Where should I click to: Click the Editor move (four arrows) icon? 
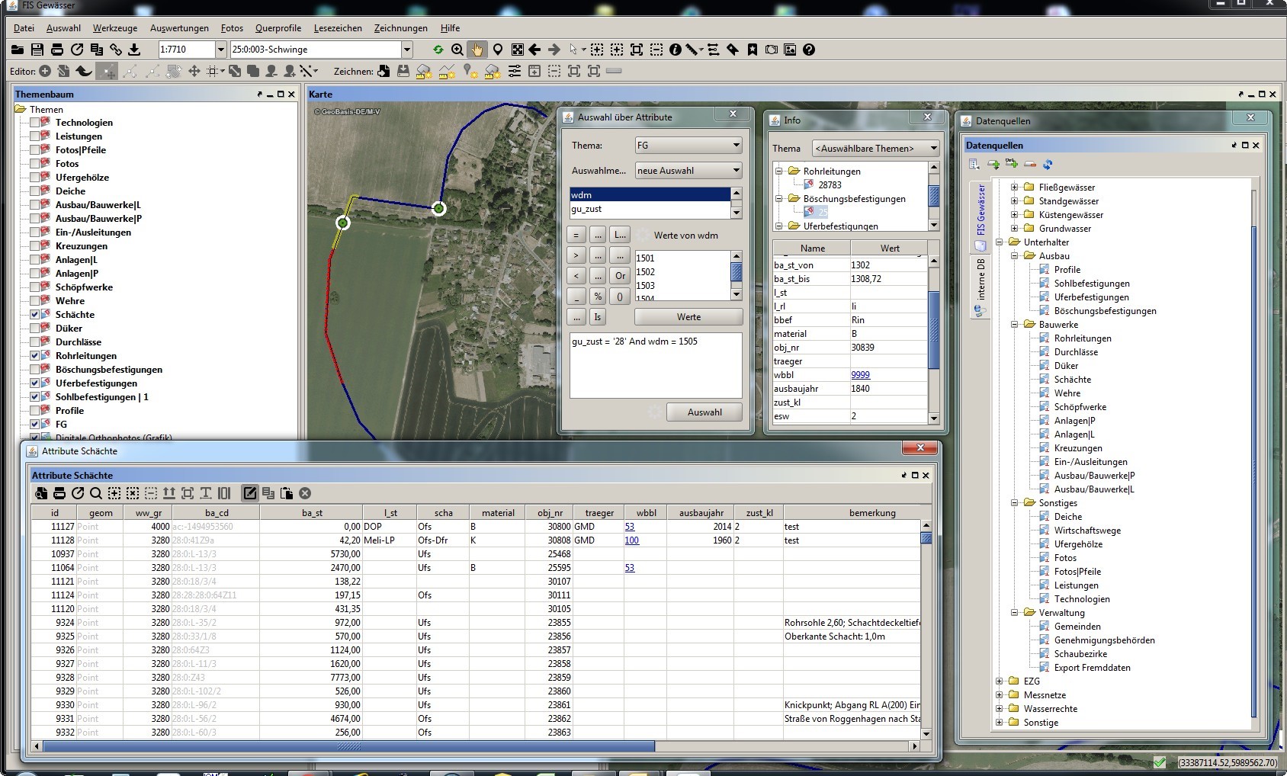point(194,71)
